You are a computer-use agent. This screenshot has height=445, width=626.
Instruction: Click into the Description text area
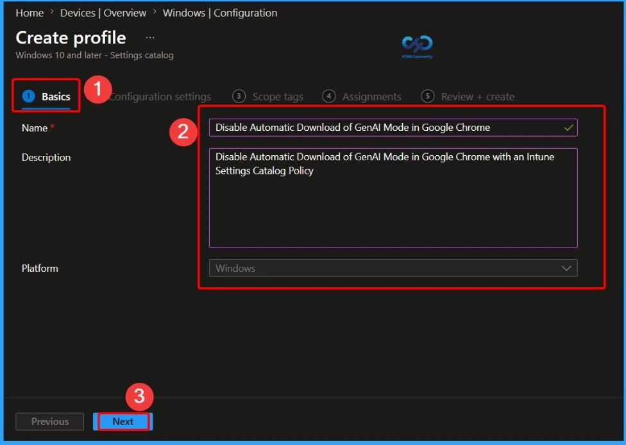(393, 198)
